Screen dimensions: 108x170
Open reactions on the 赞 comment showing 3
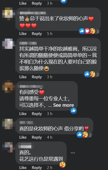click(89, 31)
